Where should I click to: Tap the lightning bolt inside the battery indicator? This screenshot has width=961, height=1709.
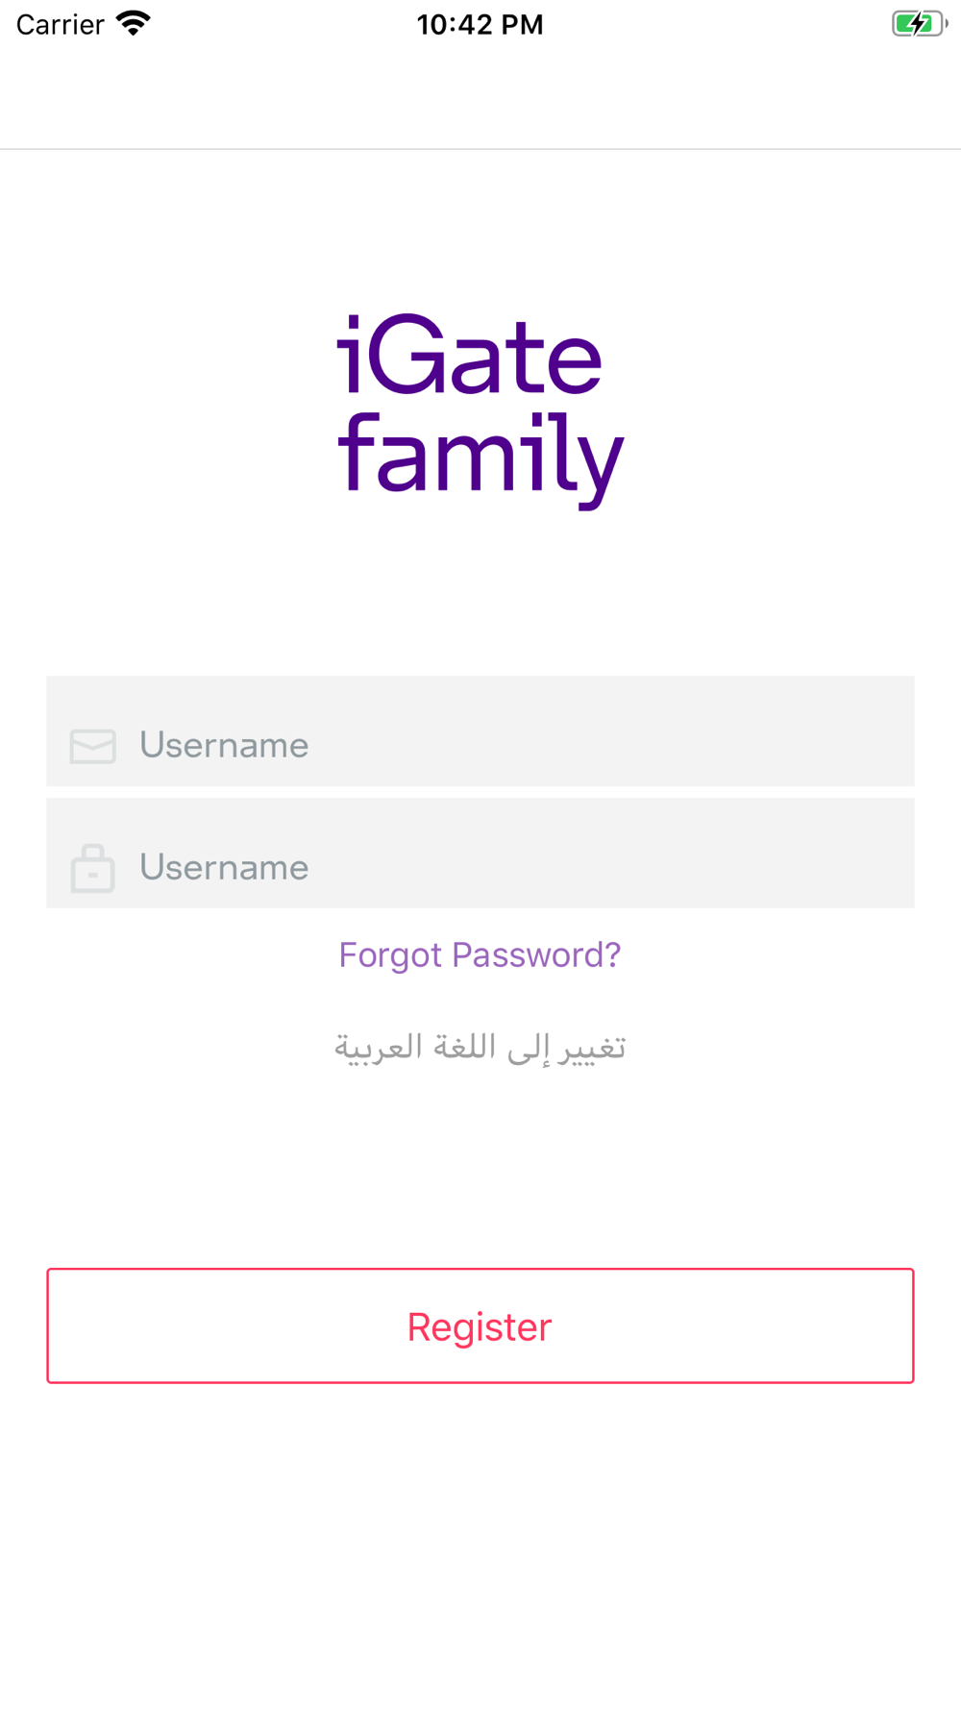pos(916,23)
